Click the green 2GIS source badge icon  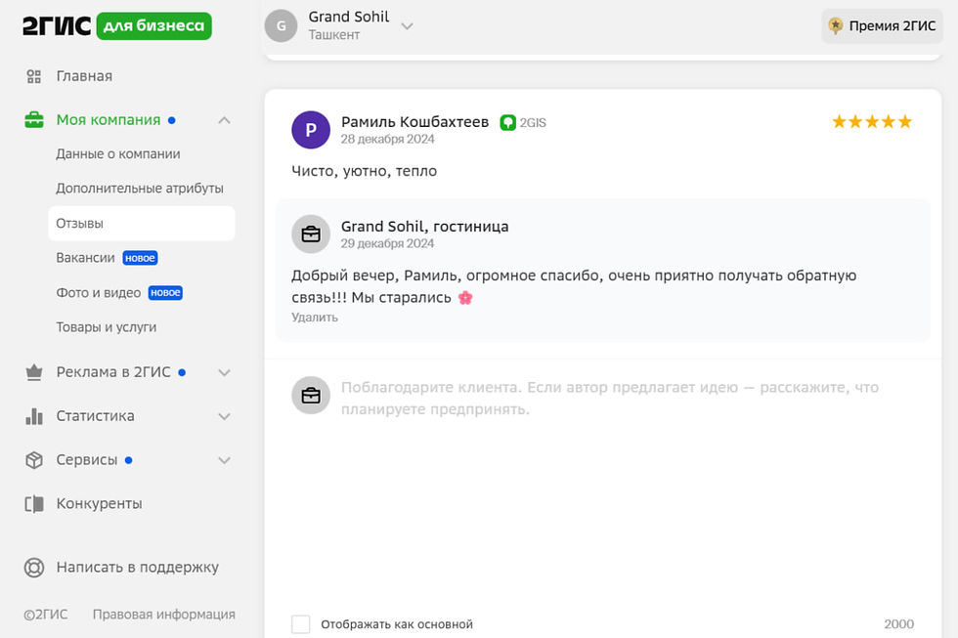click(507, 123)
